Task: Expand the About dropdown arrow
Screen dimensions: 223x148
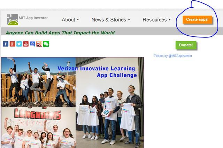Action: point(78,20)
